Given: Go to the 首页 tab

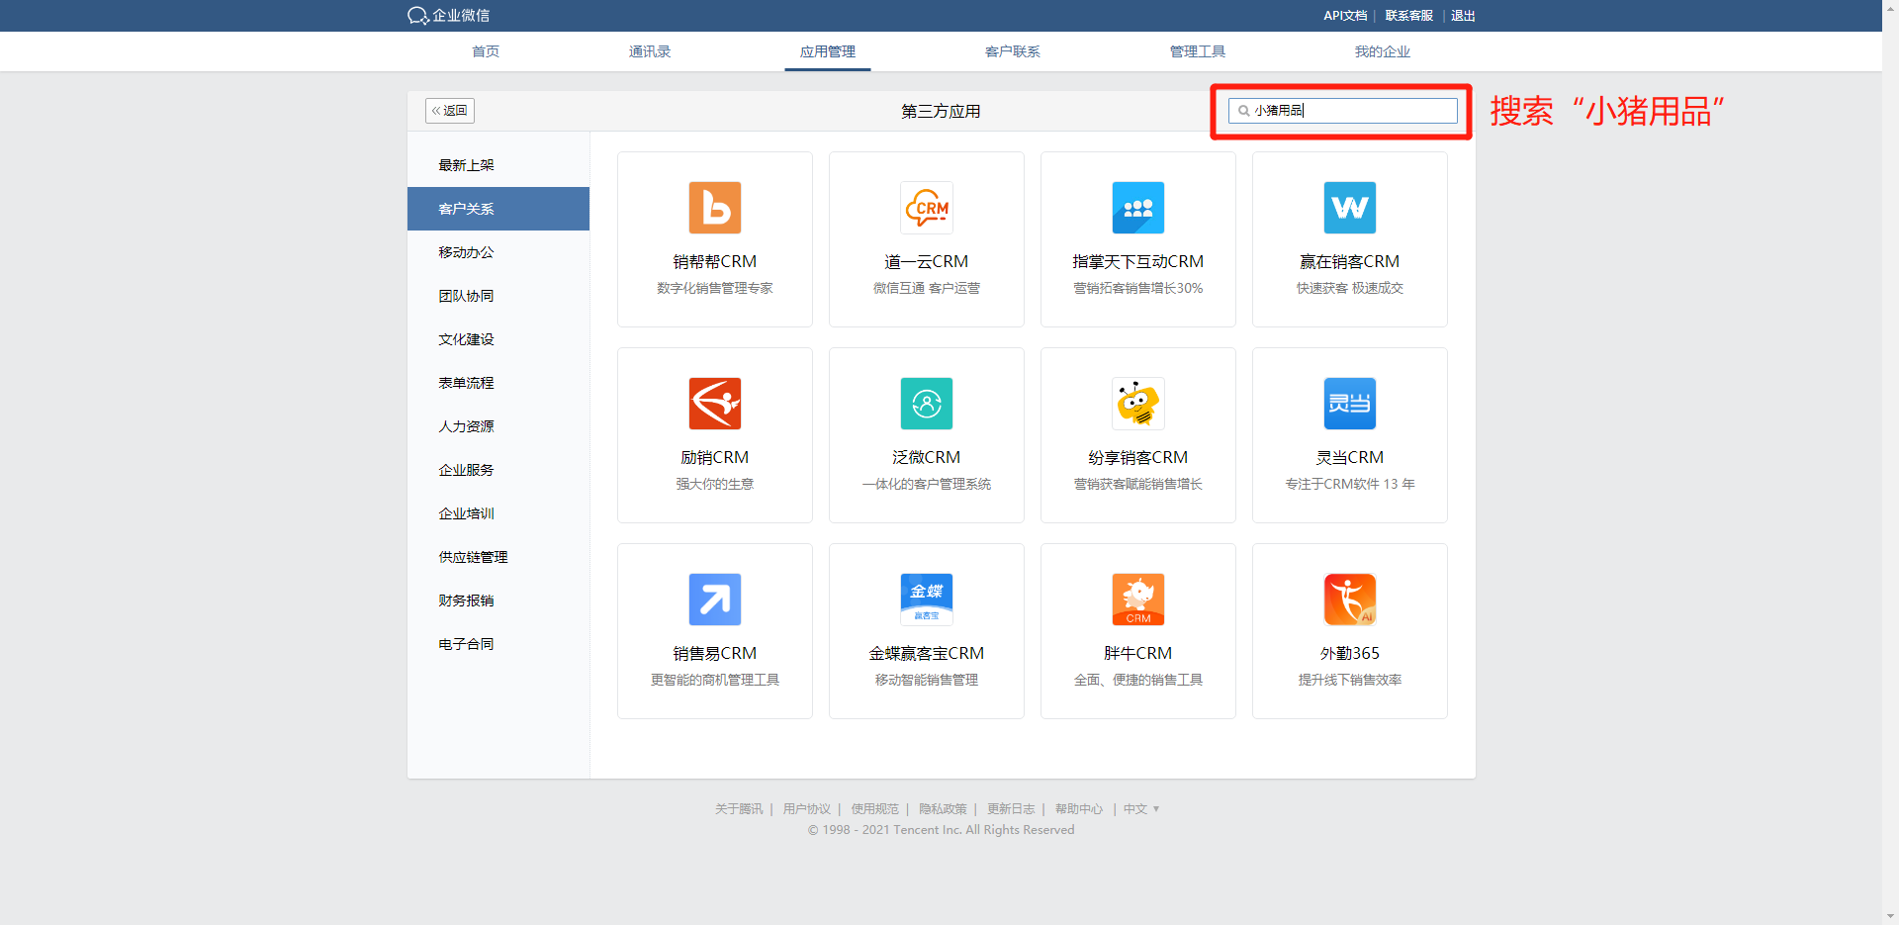Looking at the screenshot, I should click(x=486, y=51).
